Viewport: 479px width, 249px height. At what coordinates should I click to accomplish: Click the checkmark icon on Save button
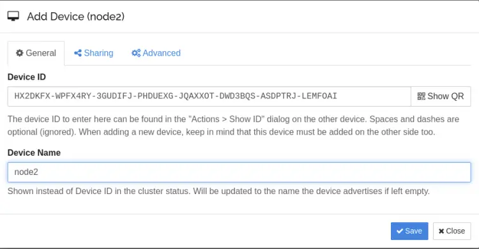pyautogui.click(x=400, y=231)
